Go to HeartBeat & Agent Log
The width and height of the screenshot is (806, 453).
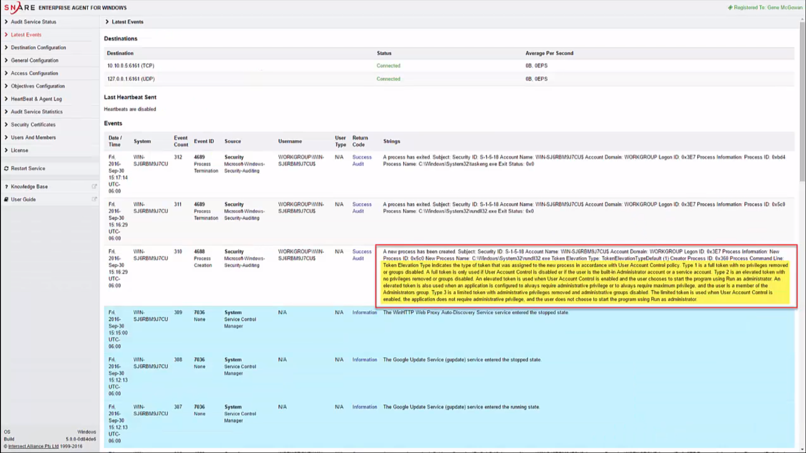36,99
